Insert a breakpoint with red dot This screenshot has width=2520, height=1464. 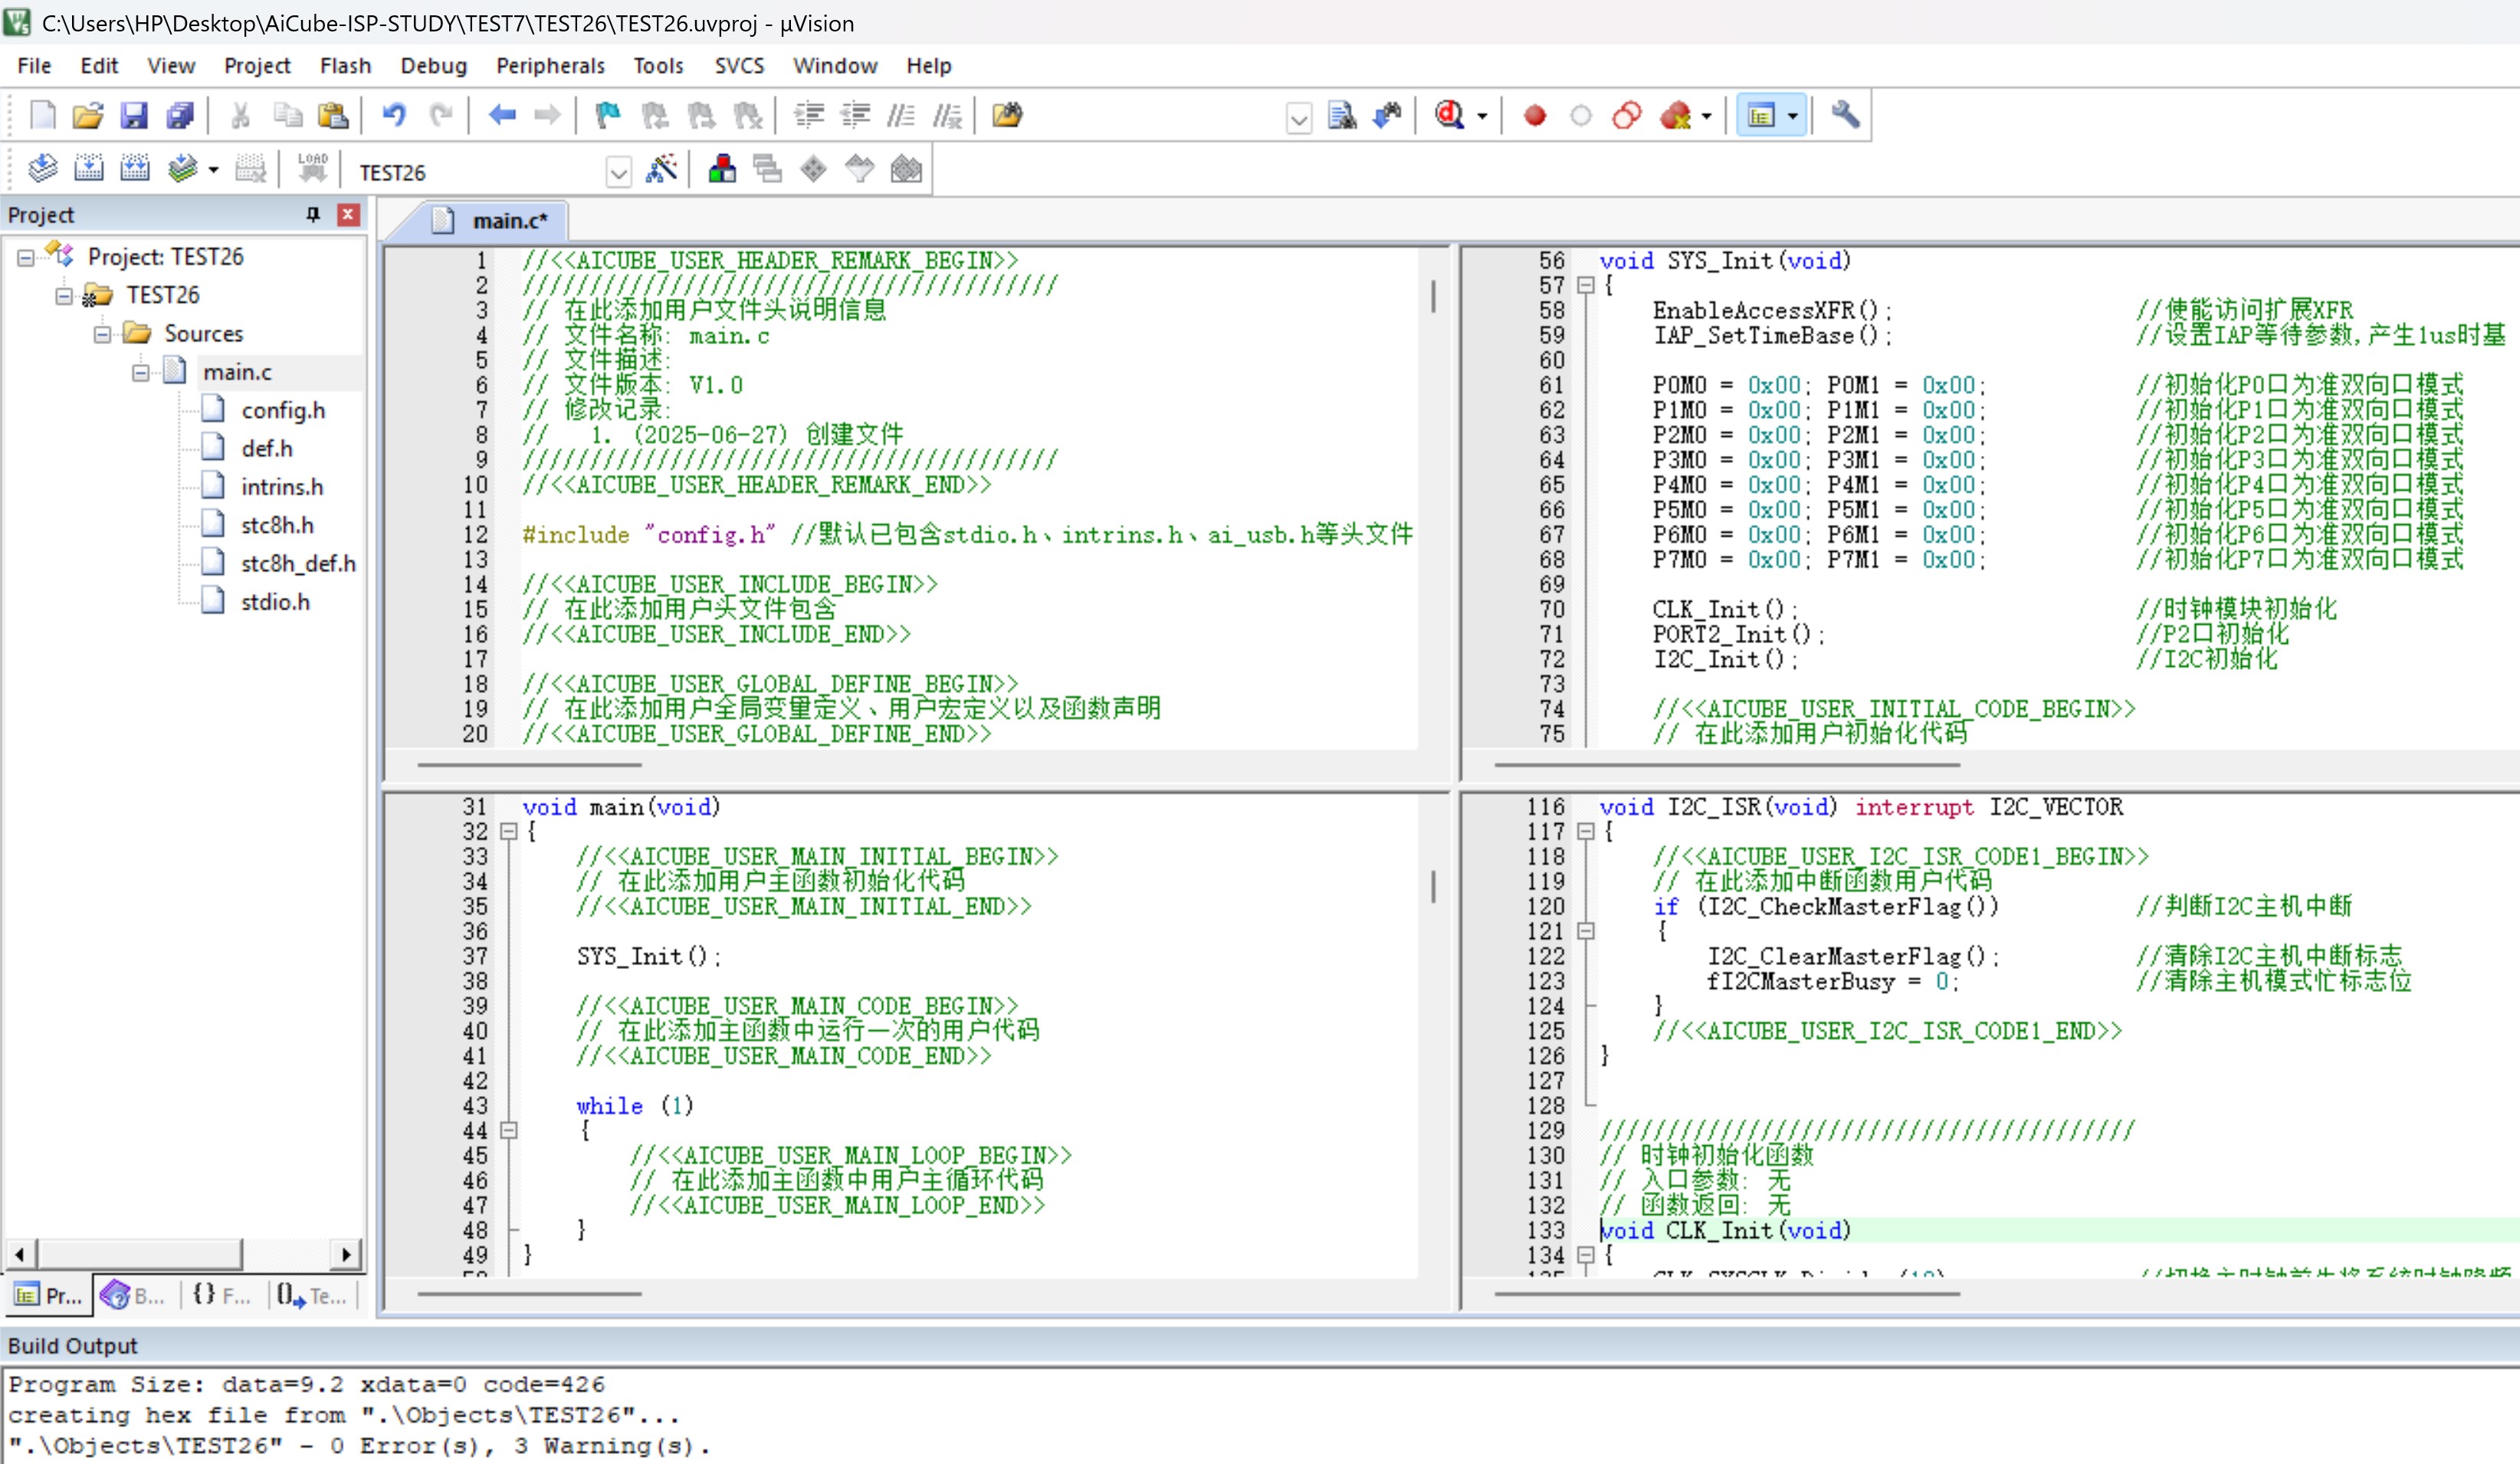coord(1535,116)
